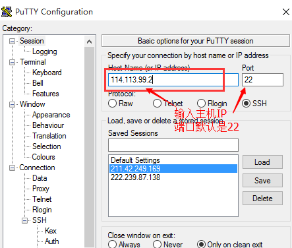
Task: Collapse the Window tree node
Action: [x=13, y=104]
